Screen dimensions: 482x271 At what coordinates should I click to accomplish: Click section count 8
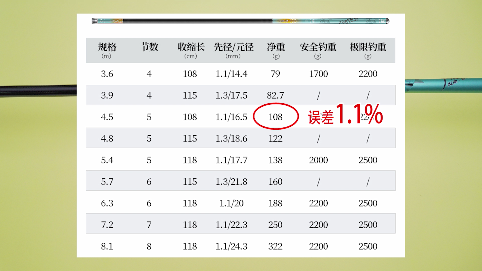coord(149,246)
